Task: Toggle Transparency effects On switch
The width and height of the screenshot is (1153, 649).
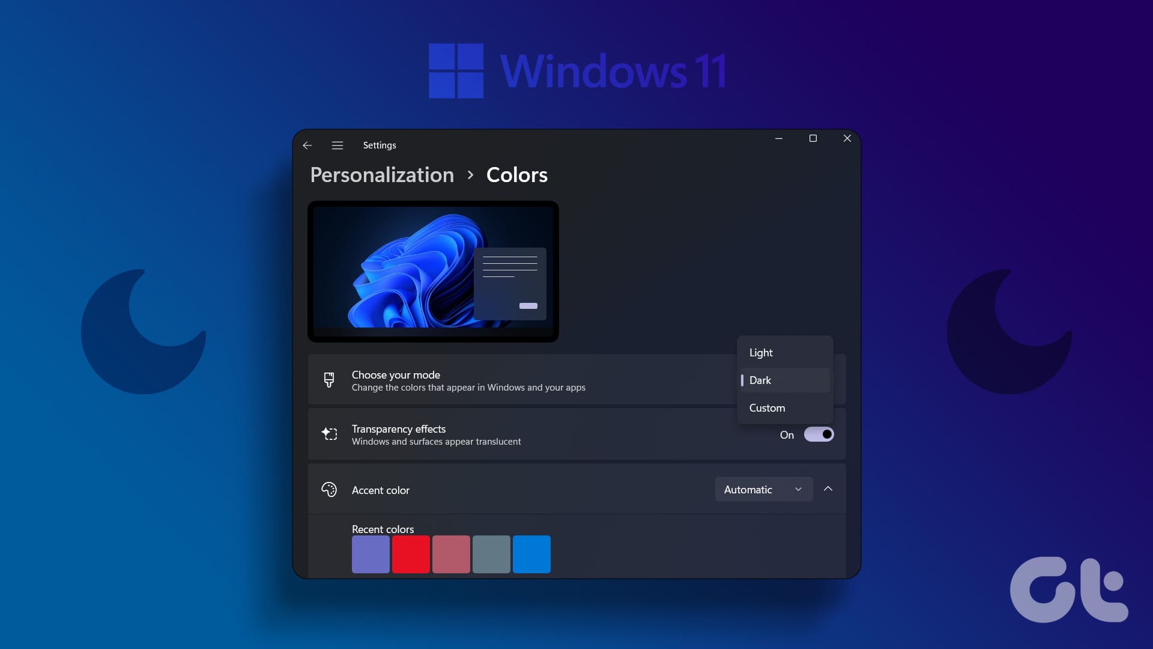Action: pyautogui.click(x=819, y=434)
